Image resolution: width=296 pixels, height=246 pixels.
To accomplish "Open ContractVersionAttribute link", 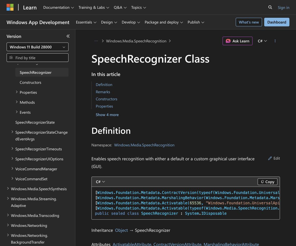I will click(177, 244).
